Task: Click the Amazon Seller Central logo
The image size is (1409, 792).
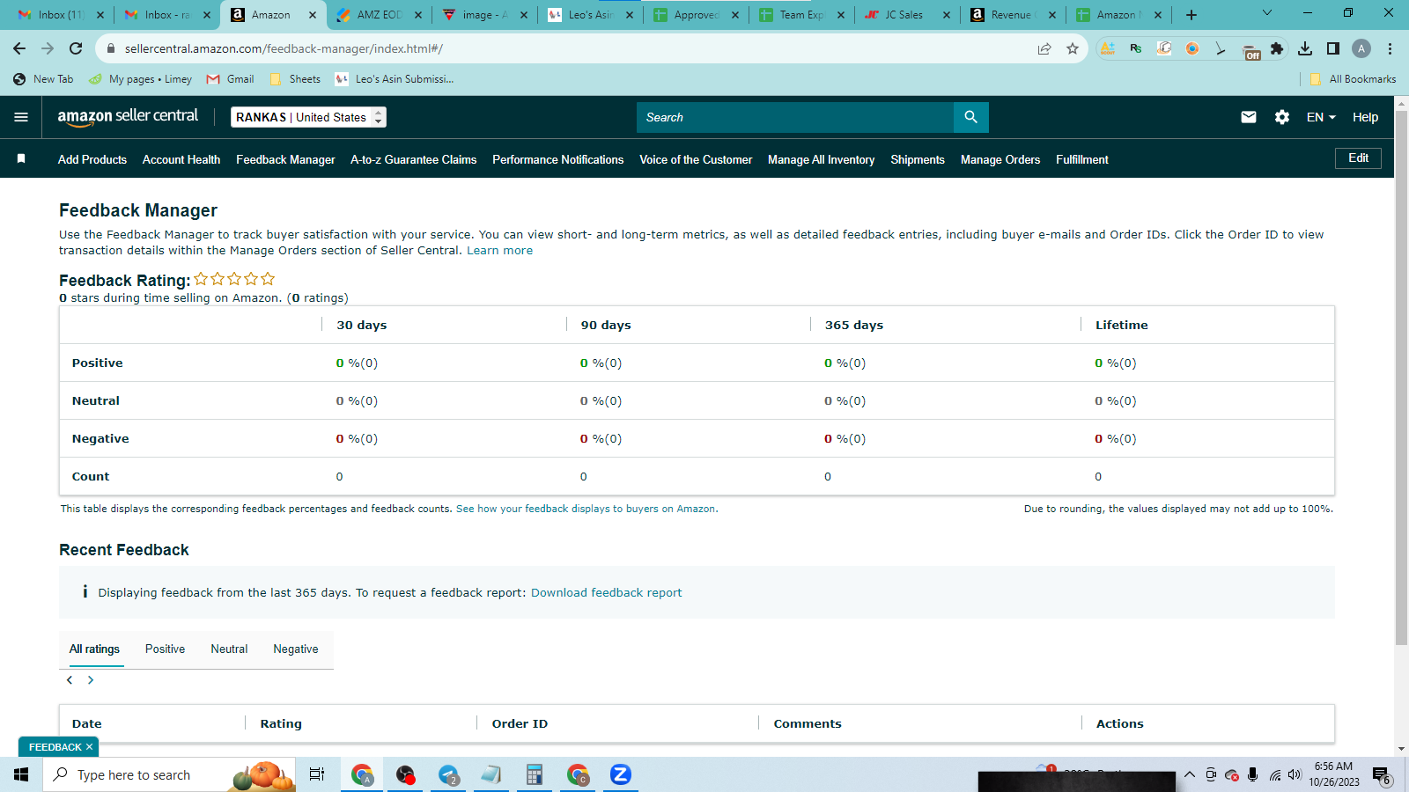Action: 128,117
